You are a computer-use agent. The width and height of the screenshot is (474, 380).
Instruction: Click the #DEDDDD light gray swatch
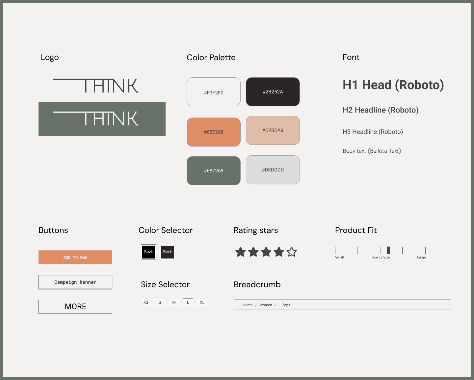click(x=273, y=170)
